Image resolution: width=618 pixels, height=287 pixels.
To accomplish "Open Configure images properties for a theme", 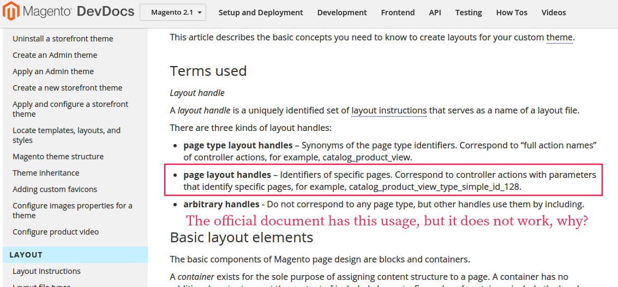I will click(73, 211).
